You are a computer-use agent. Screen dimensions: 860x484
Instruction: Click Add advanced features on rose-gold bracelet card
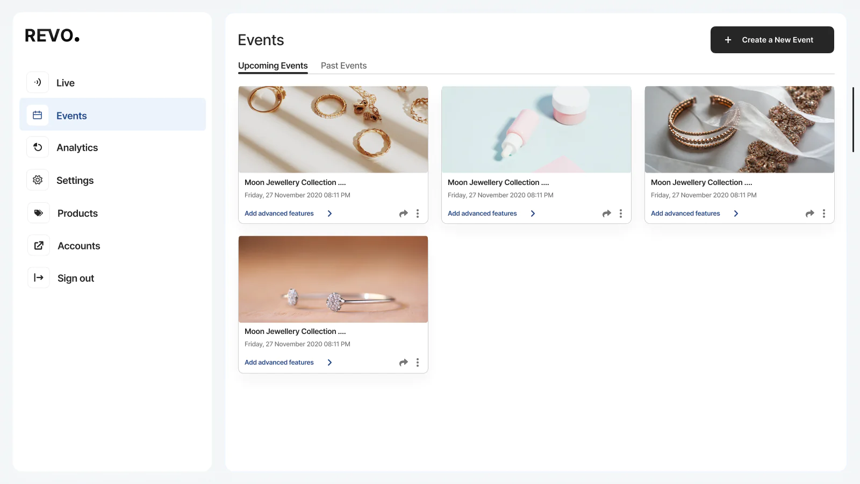(x=685, y=213)
